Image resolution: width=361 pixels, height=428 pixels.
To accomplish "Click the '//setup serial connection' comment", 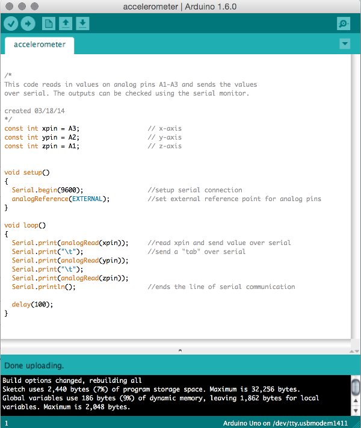I will (195, 190).
